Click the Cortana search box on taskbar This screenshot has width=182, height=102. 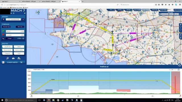21,100
